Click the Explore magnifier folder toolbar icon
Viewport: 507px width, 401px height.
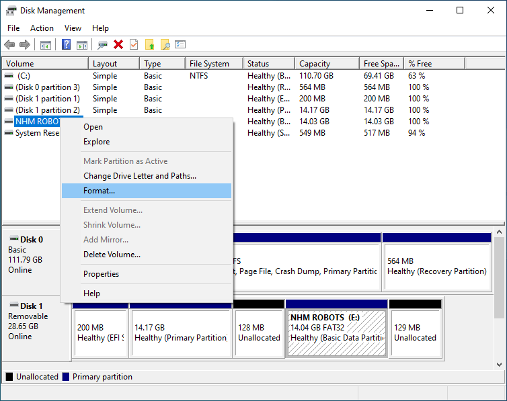click(x=165, y=44)
